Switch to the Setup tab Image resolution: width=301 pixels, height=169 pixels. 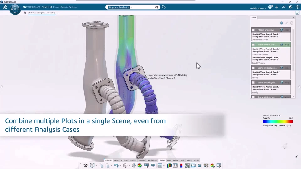pos(116,160)
